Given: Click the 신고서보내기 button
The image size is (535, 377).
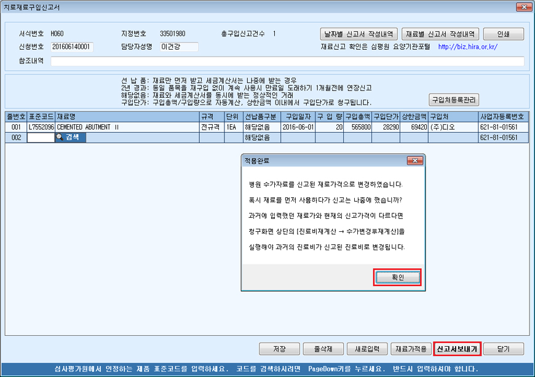Looking at the screenshot, I should 456,349.
